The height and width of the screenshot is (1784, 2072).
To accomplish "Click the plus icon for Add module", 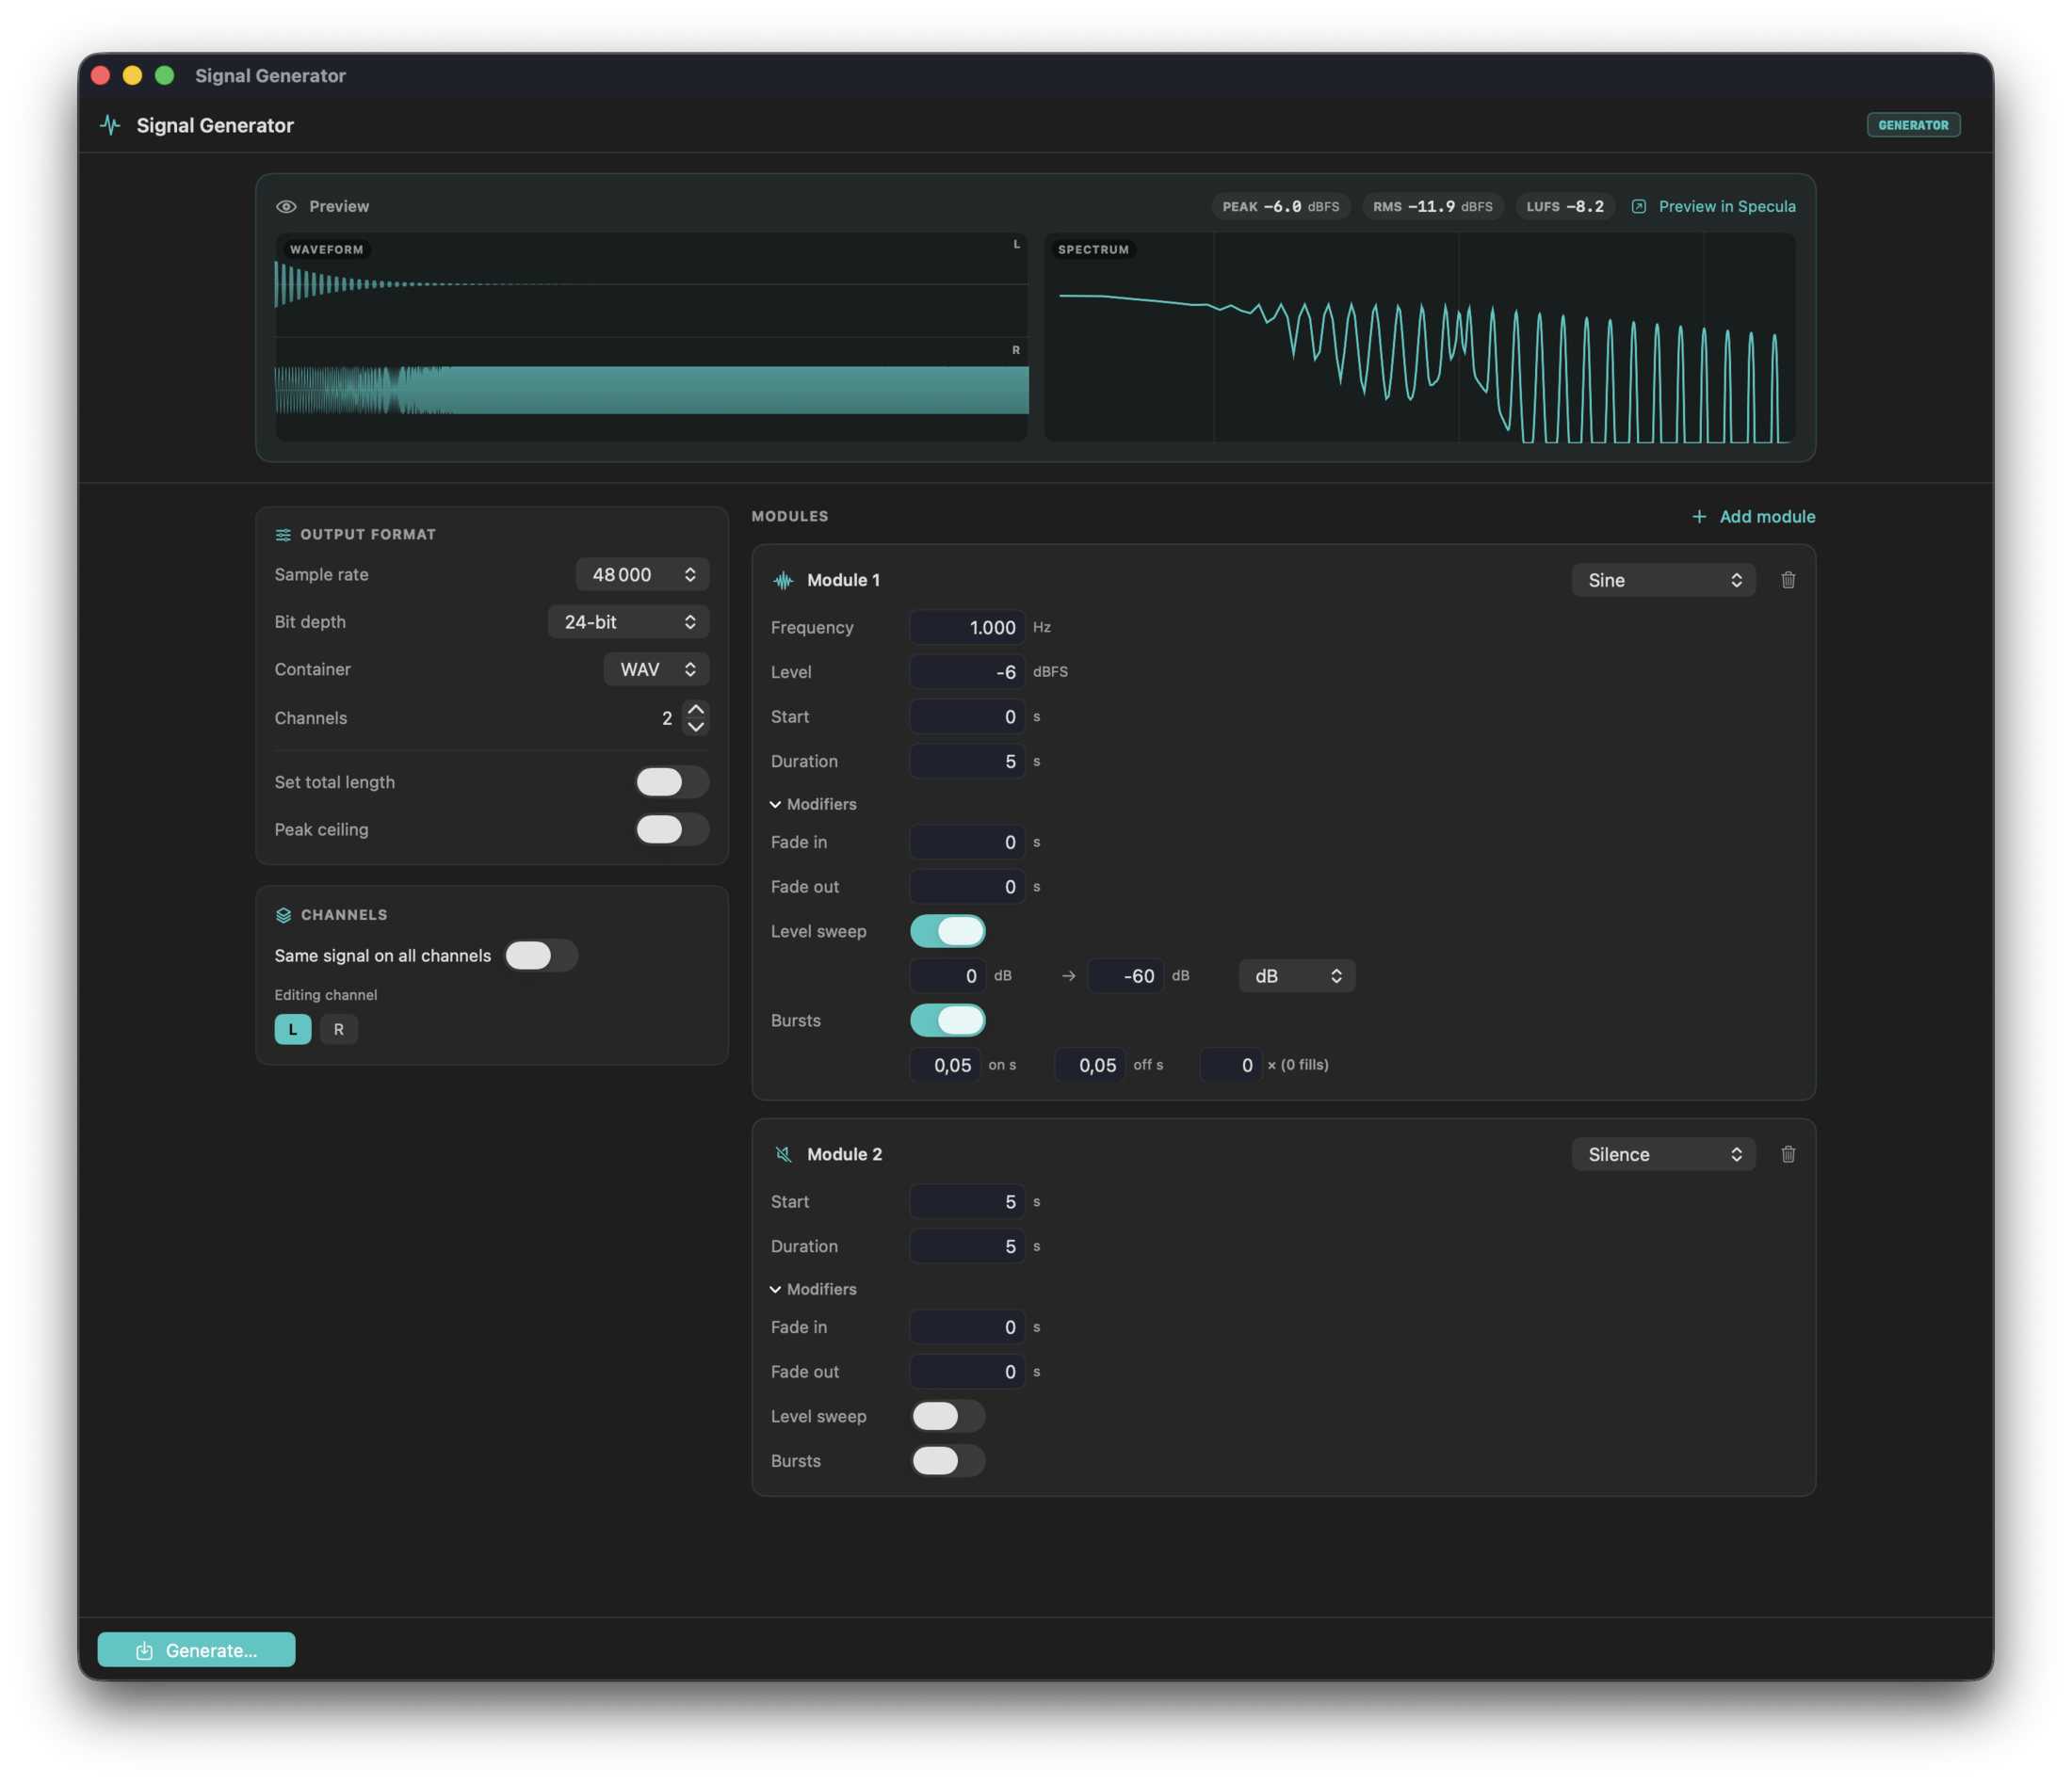I will pyautogui.click(x=1699, y=517).
